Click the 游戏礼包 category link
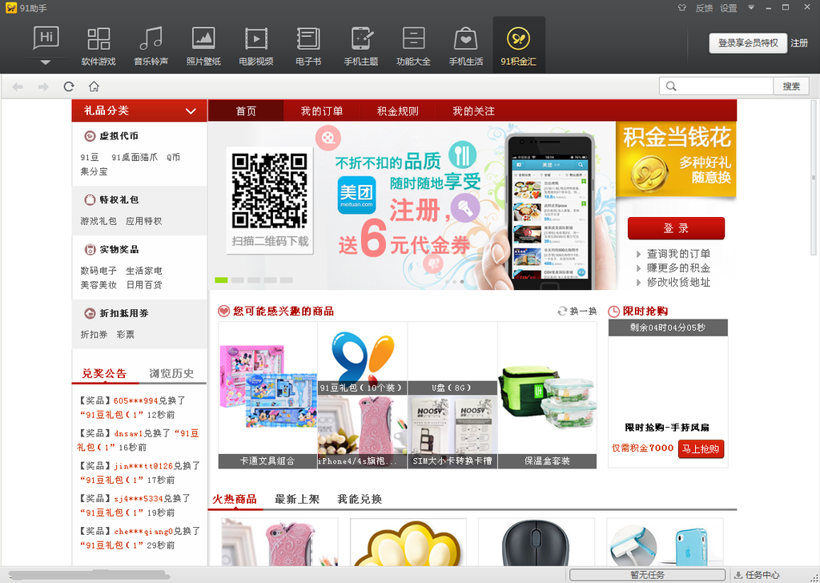The height and width of the screenshot is (583, 820). coord(98,221)
